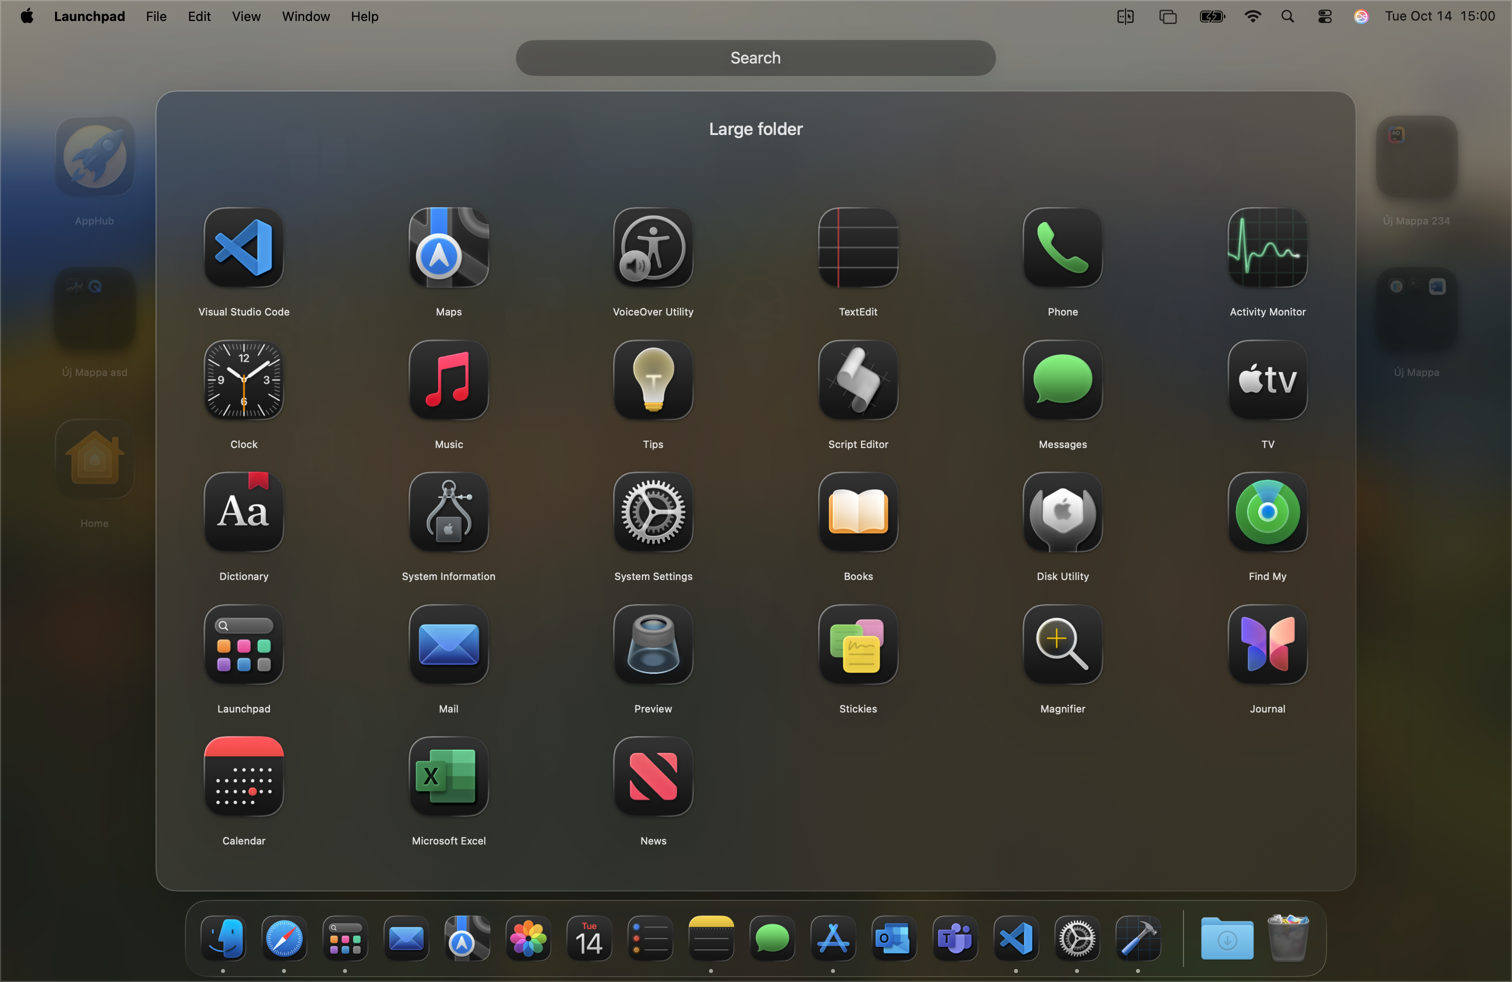This screenshot has width=1512, height=982.
Task: Open the Stickies app
Action: tap(857, 644)
